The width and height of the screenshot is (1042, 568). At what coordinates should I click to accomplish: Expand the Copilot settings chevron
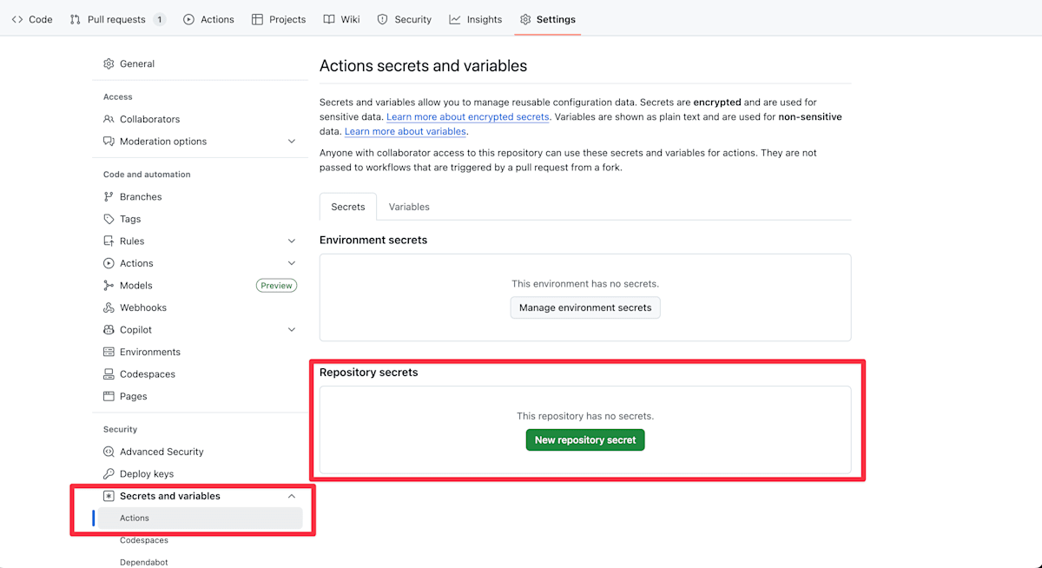(292, 330)
